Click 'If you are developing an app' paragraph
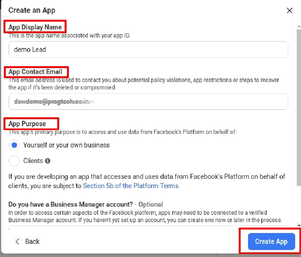The width and height of the screenshot is (301, 257). pyautogui.click(x=147, y=181)
